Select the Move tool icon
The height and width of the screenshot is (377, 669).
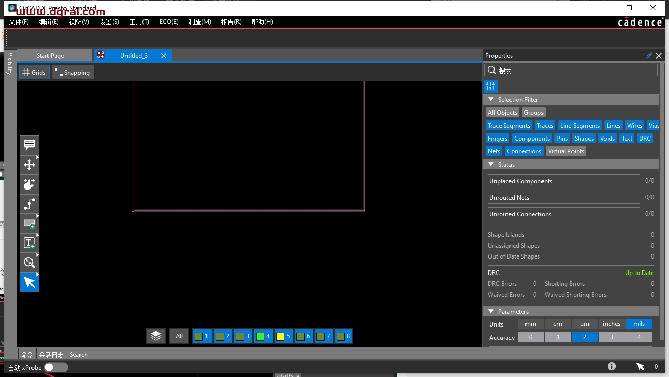(x=29, y=165)
